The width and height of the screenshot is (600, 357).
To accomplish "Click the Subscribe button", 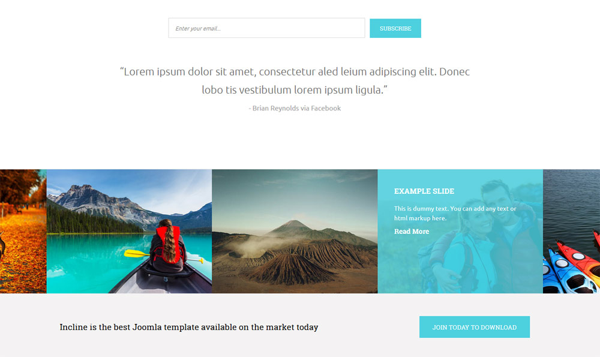I will pos(395,28).
